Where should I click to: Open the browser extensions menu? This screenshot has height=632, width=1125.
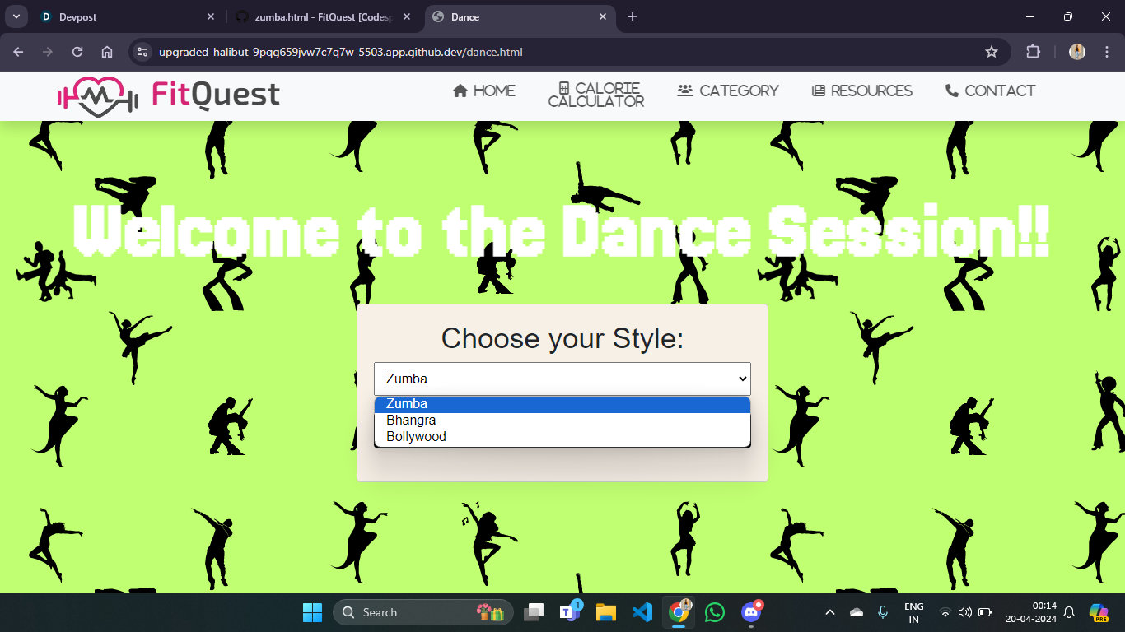[1033, 52]
